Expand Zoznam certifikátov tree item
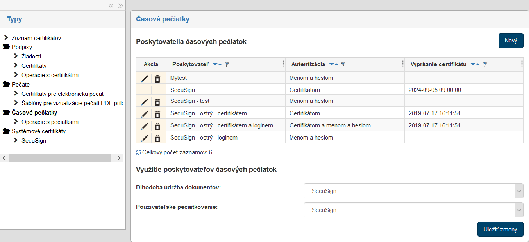Screen dimensions: 529x242 (6, 38)
